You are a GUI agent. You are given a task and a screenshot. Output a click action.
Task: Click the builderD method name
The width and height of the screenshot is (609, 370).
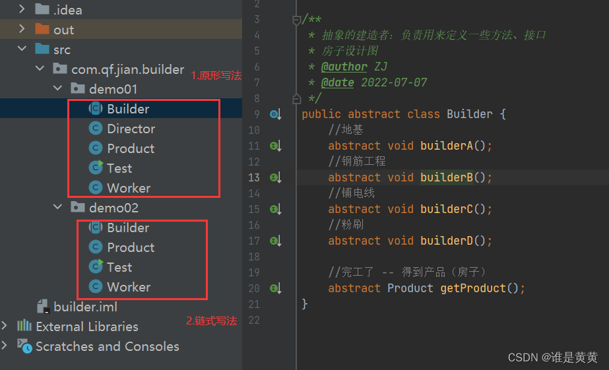click(x=447, y=241)
